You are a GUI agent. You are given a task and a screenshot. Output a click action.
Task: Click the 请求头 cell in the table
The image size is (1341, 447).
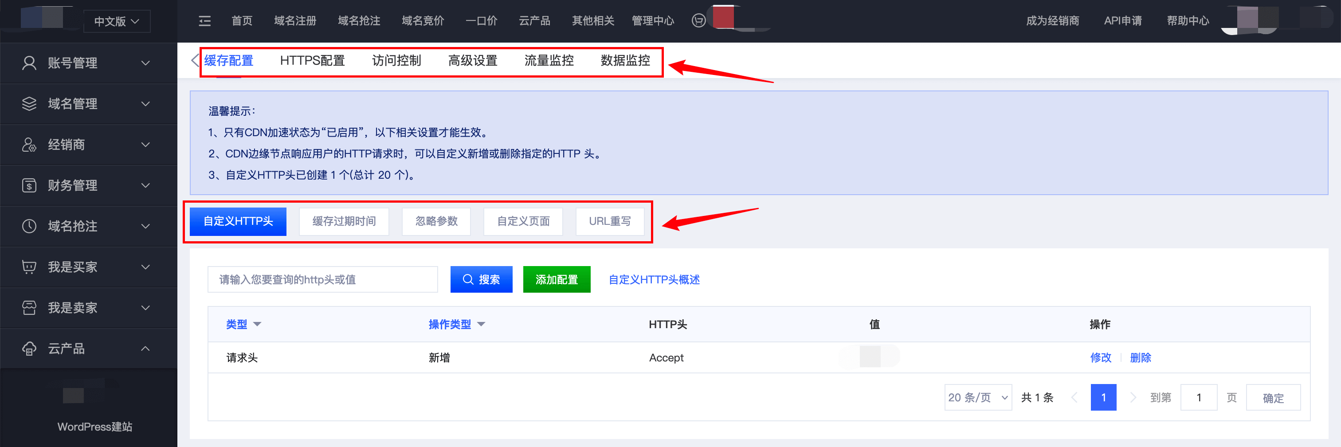(242, 357)
